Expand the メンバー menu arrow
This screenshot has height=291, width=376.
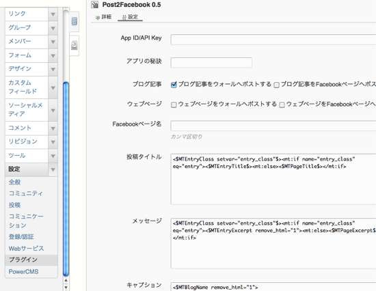(x=53, y=42)
